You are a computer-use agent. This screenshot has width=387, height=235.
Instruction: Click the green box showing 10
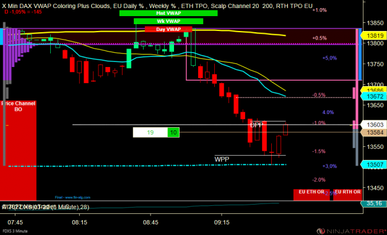click(x=173, y=133)
